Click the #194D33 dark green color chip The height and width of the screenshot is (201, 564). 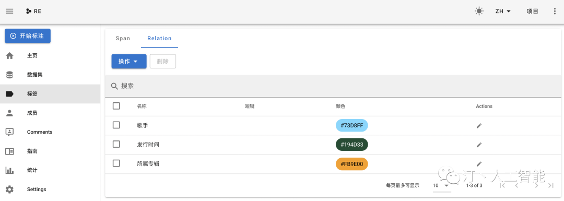pos(352,145)
